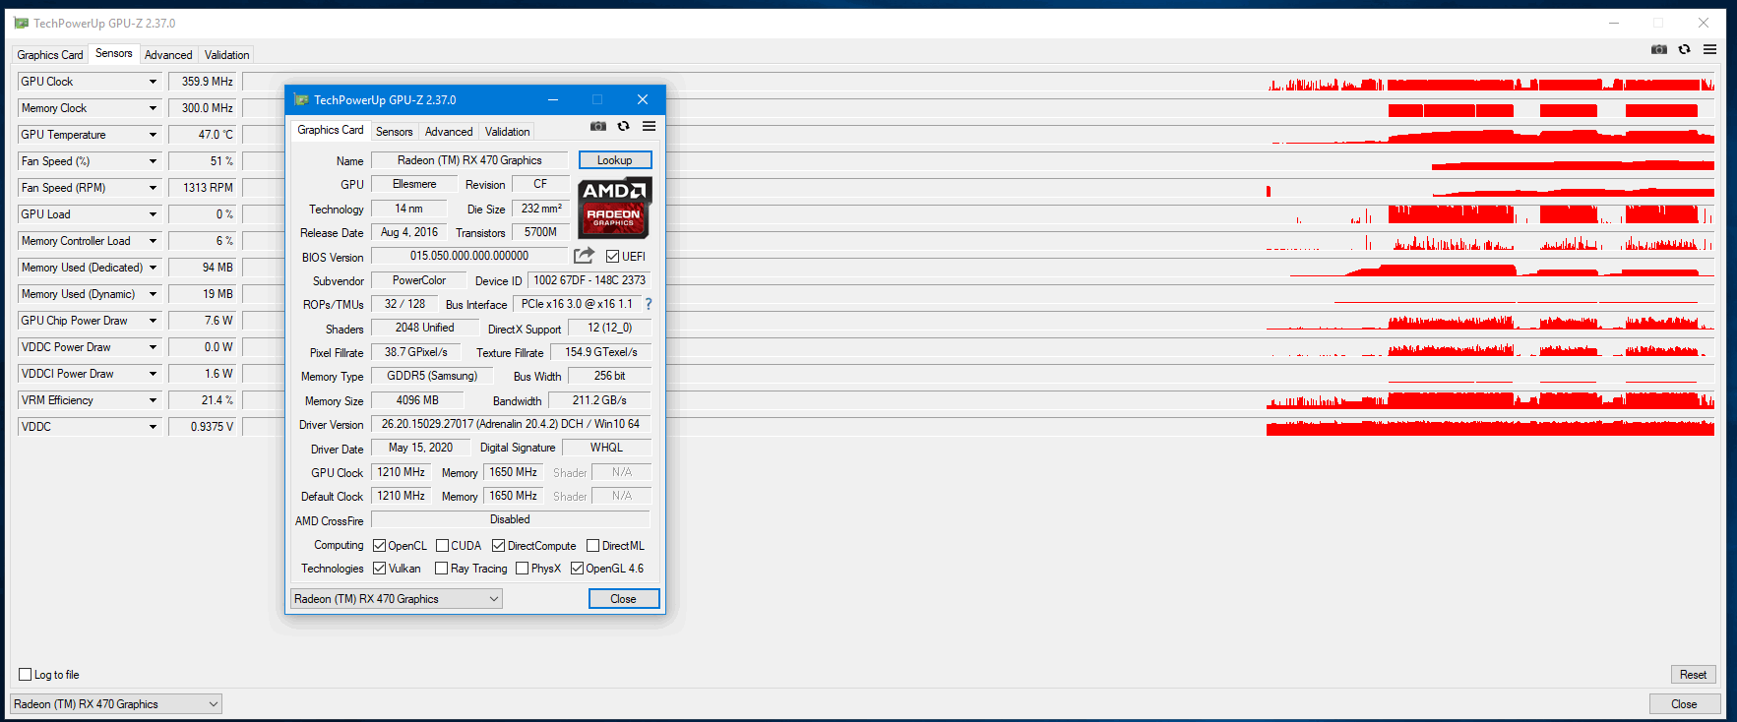
Task: Switch to Graphics Card tab in background window
Action: [x=50, y=55]
